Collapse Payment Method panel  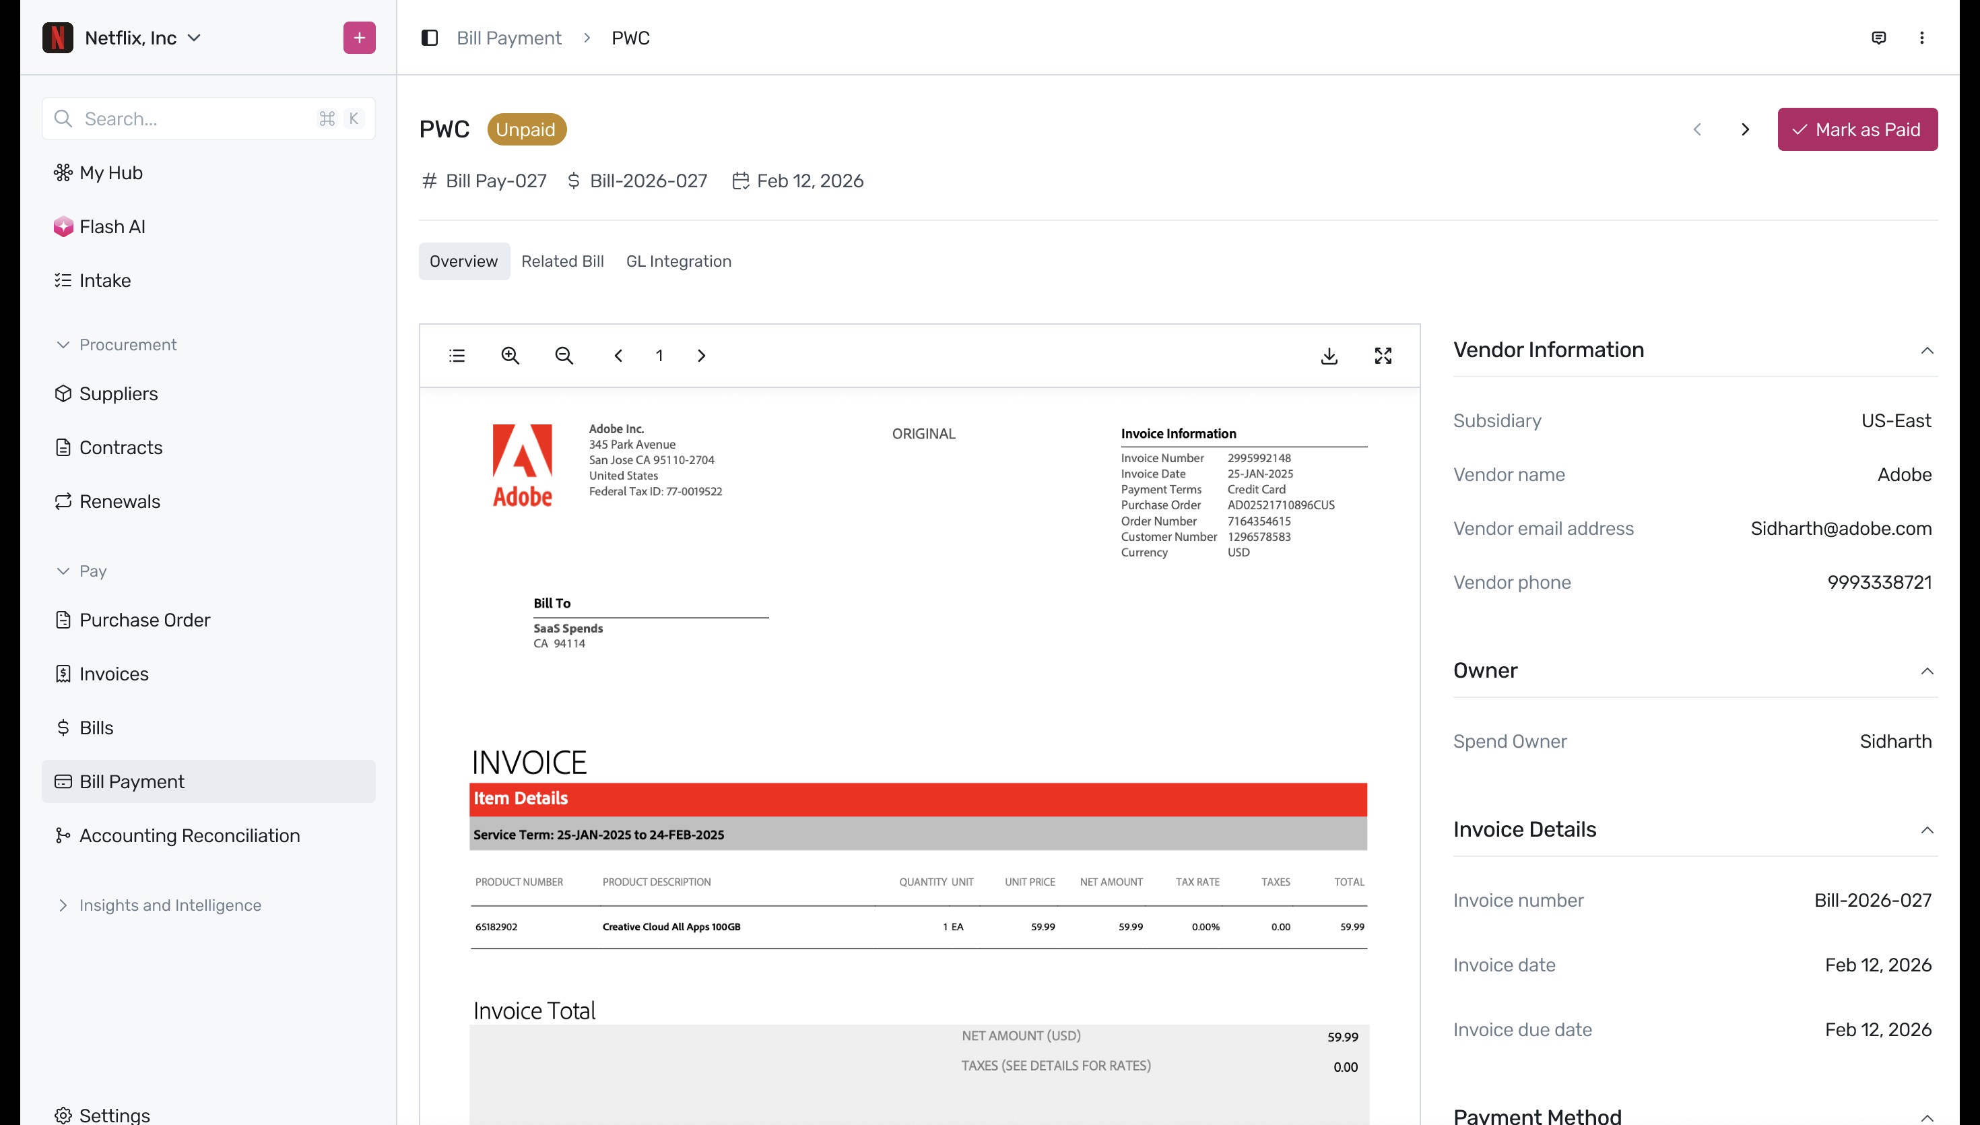[1927, 1118]
